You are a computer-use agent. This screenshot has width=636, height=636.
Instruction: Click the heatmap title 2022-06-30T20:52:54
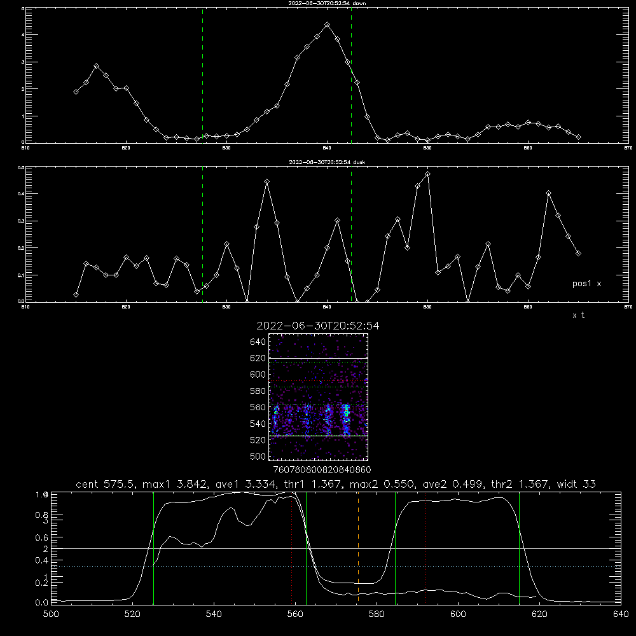pyautogui.click(x=318, y=326)
